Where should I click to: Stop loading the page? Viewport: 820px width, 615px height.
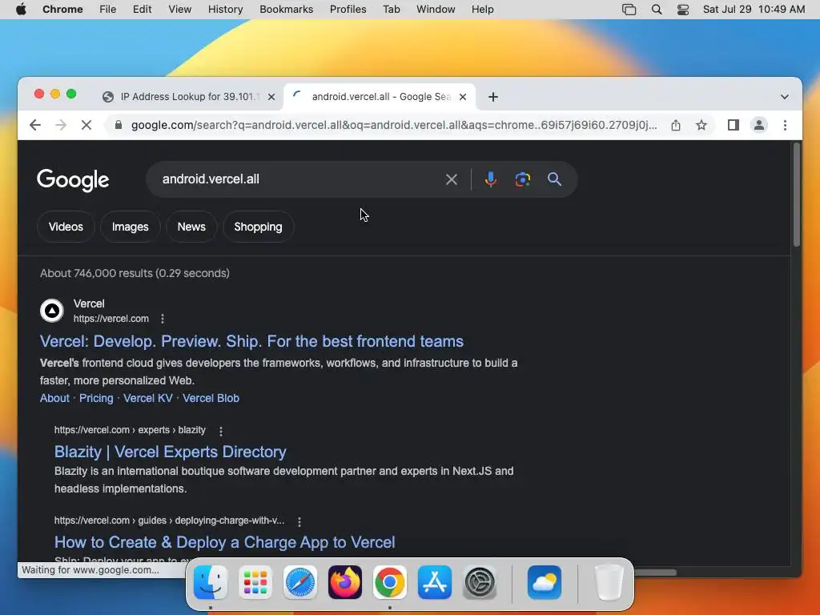click(x=86, y=125)
